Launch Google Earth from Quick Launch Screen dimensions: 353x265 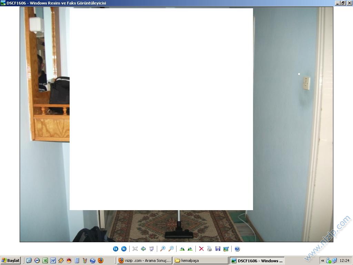pos(93,261)
